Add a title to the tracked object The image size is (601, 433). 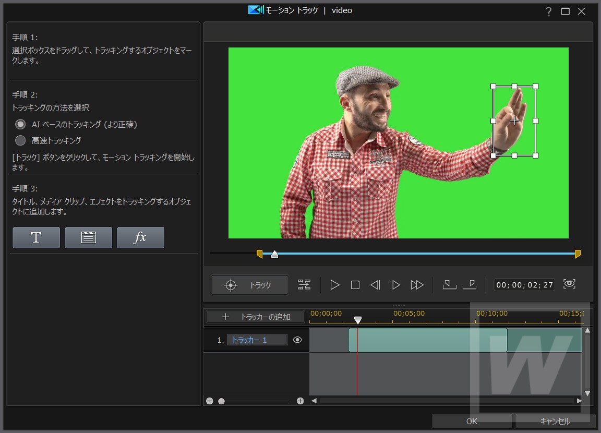36,237
